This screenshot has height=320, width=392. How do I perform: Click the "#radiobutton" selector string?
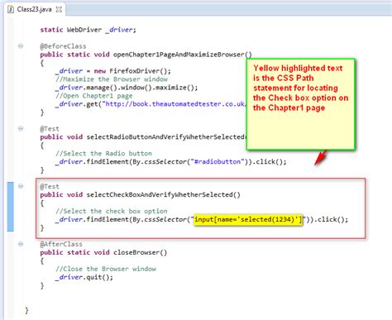(217, 161)
